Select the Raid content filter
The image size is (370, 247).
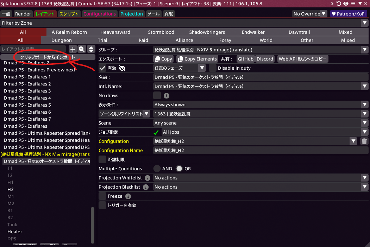[x=144, y=40]
